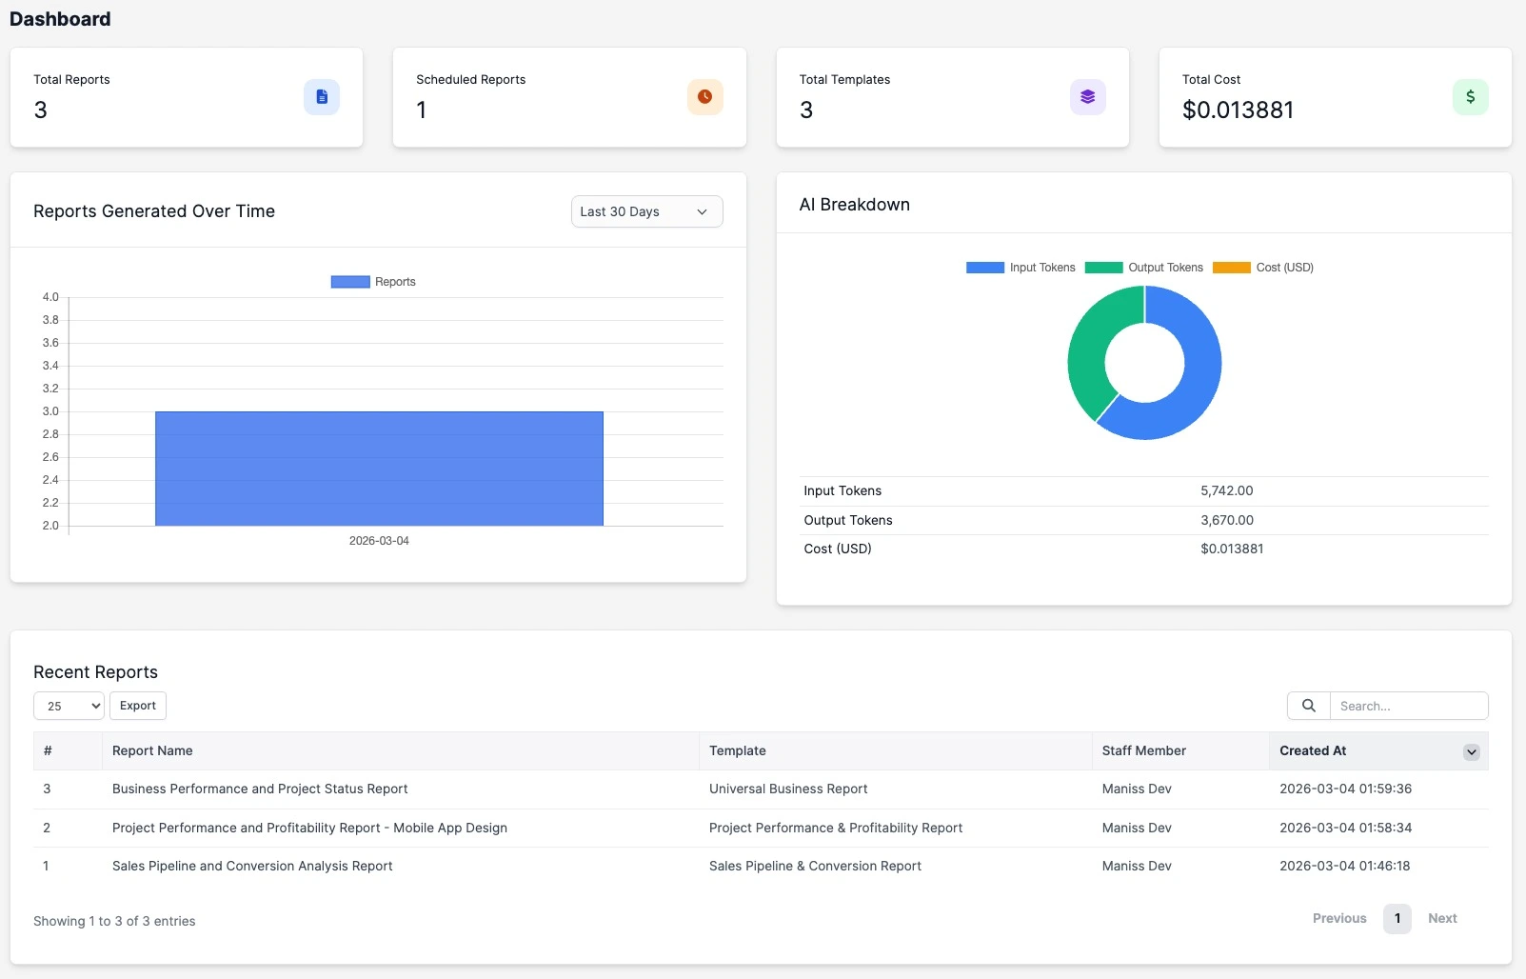Viewport: 1526px width, 979px height.
Task: Go to Next page of reports
Action: 1442,918
